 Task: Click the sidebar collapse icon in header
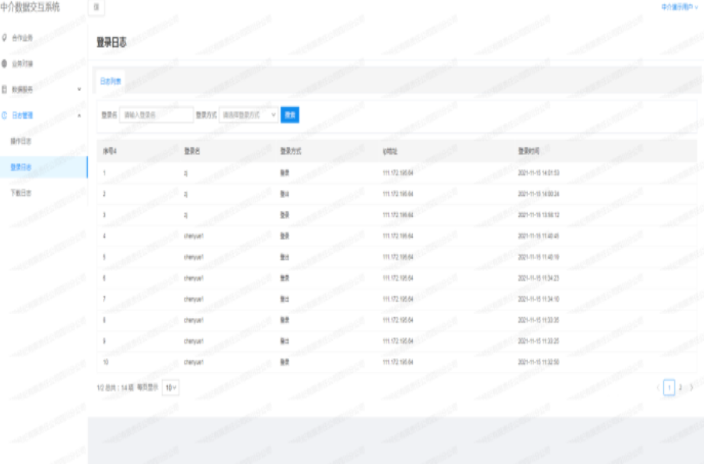(x=97, y=7)
